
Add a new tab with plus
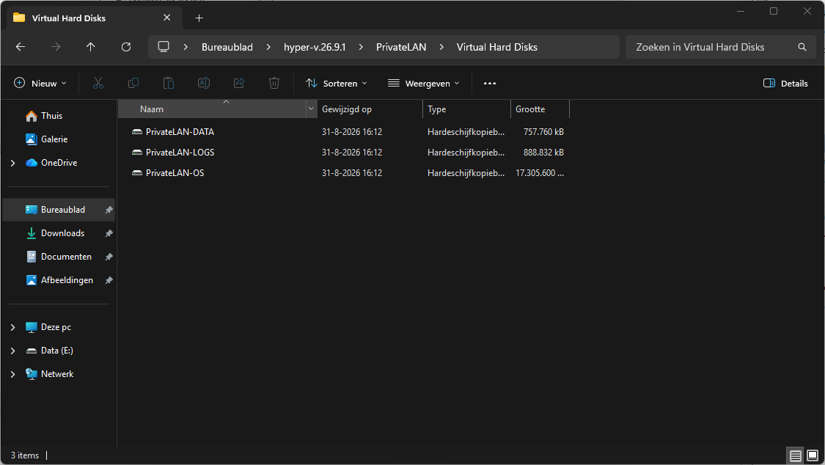pos(199,18)
